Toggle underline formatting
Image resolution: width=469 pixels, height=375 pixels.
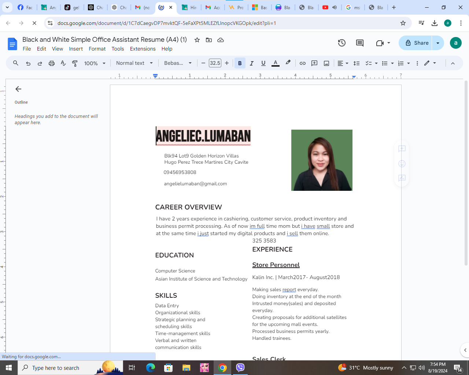click(x=263, y=63)
